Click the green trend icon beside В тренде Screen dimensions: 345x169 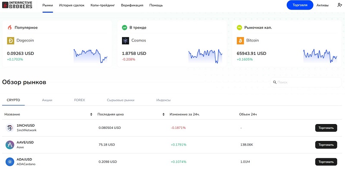pos(125,28)
